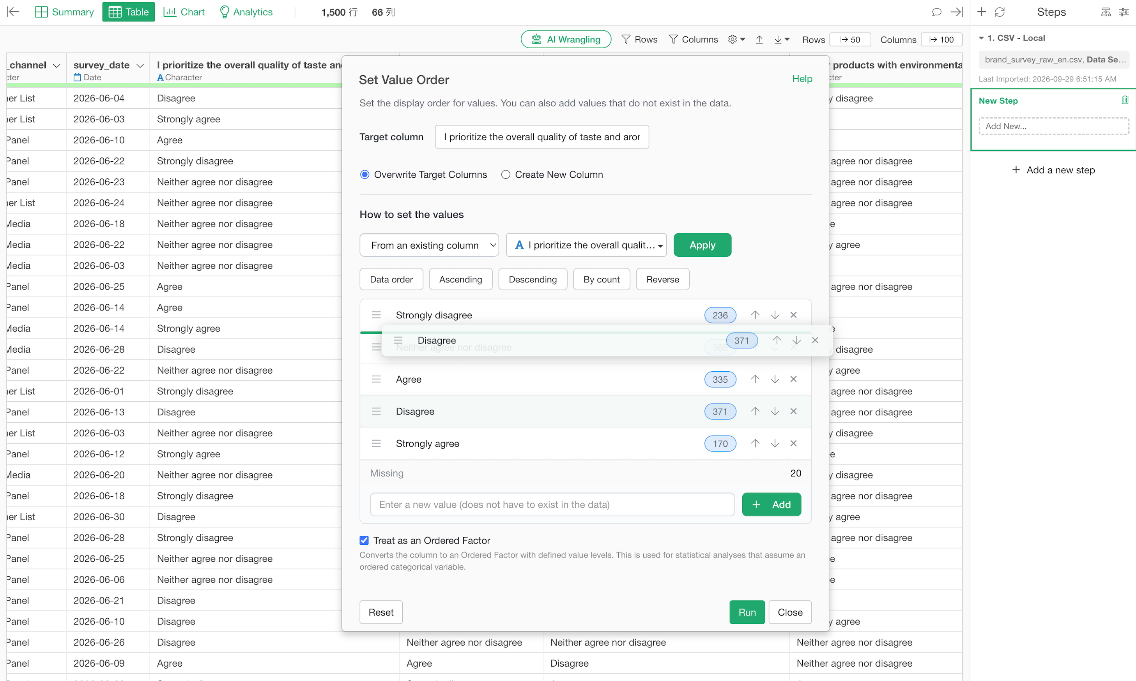
Task: Open channel column menu chevron
Action: tap(57, 65)
